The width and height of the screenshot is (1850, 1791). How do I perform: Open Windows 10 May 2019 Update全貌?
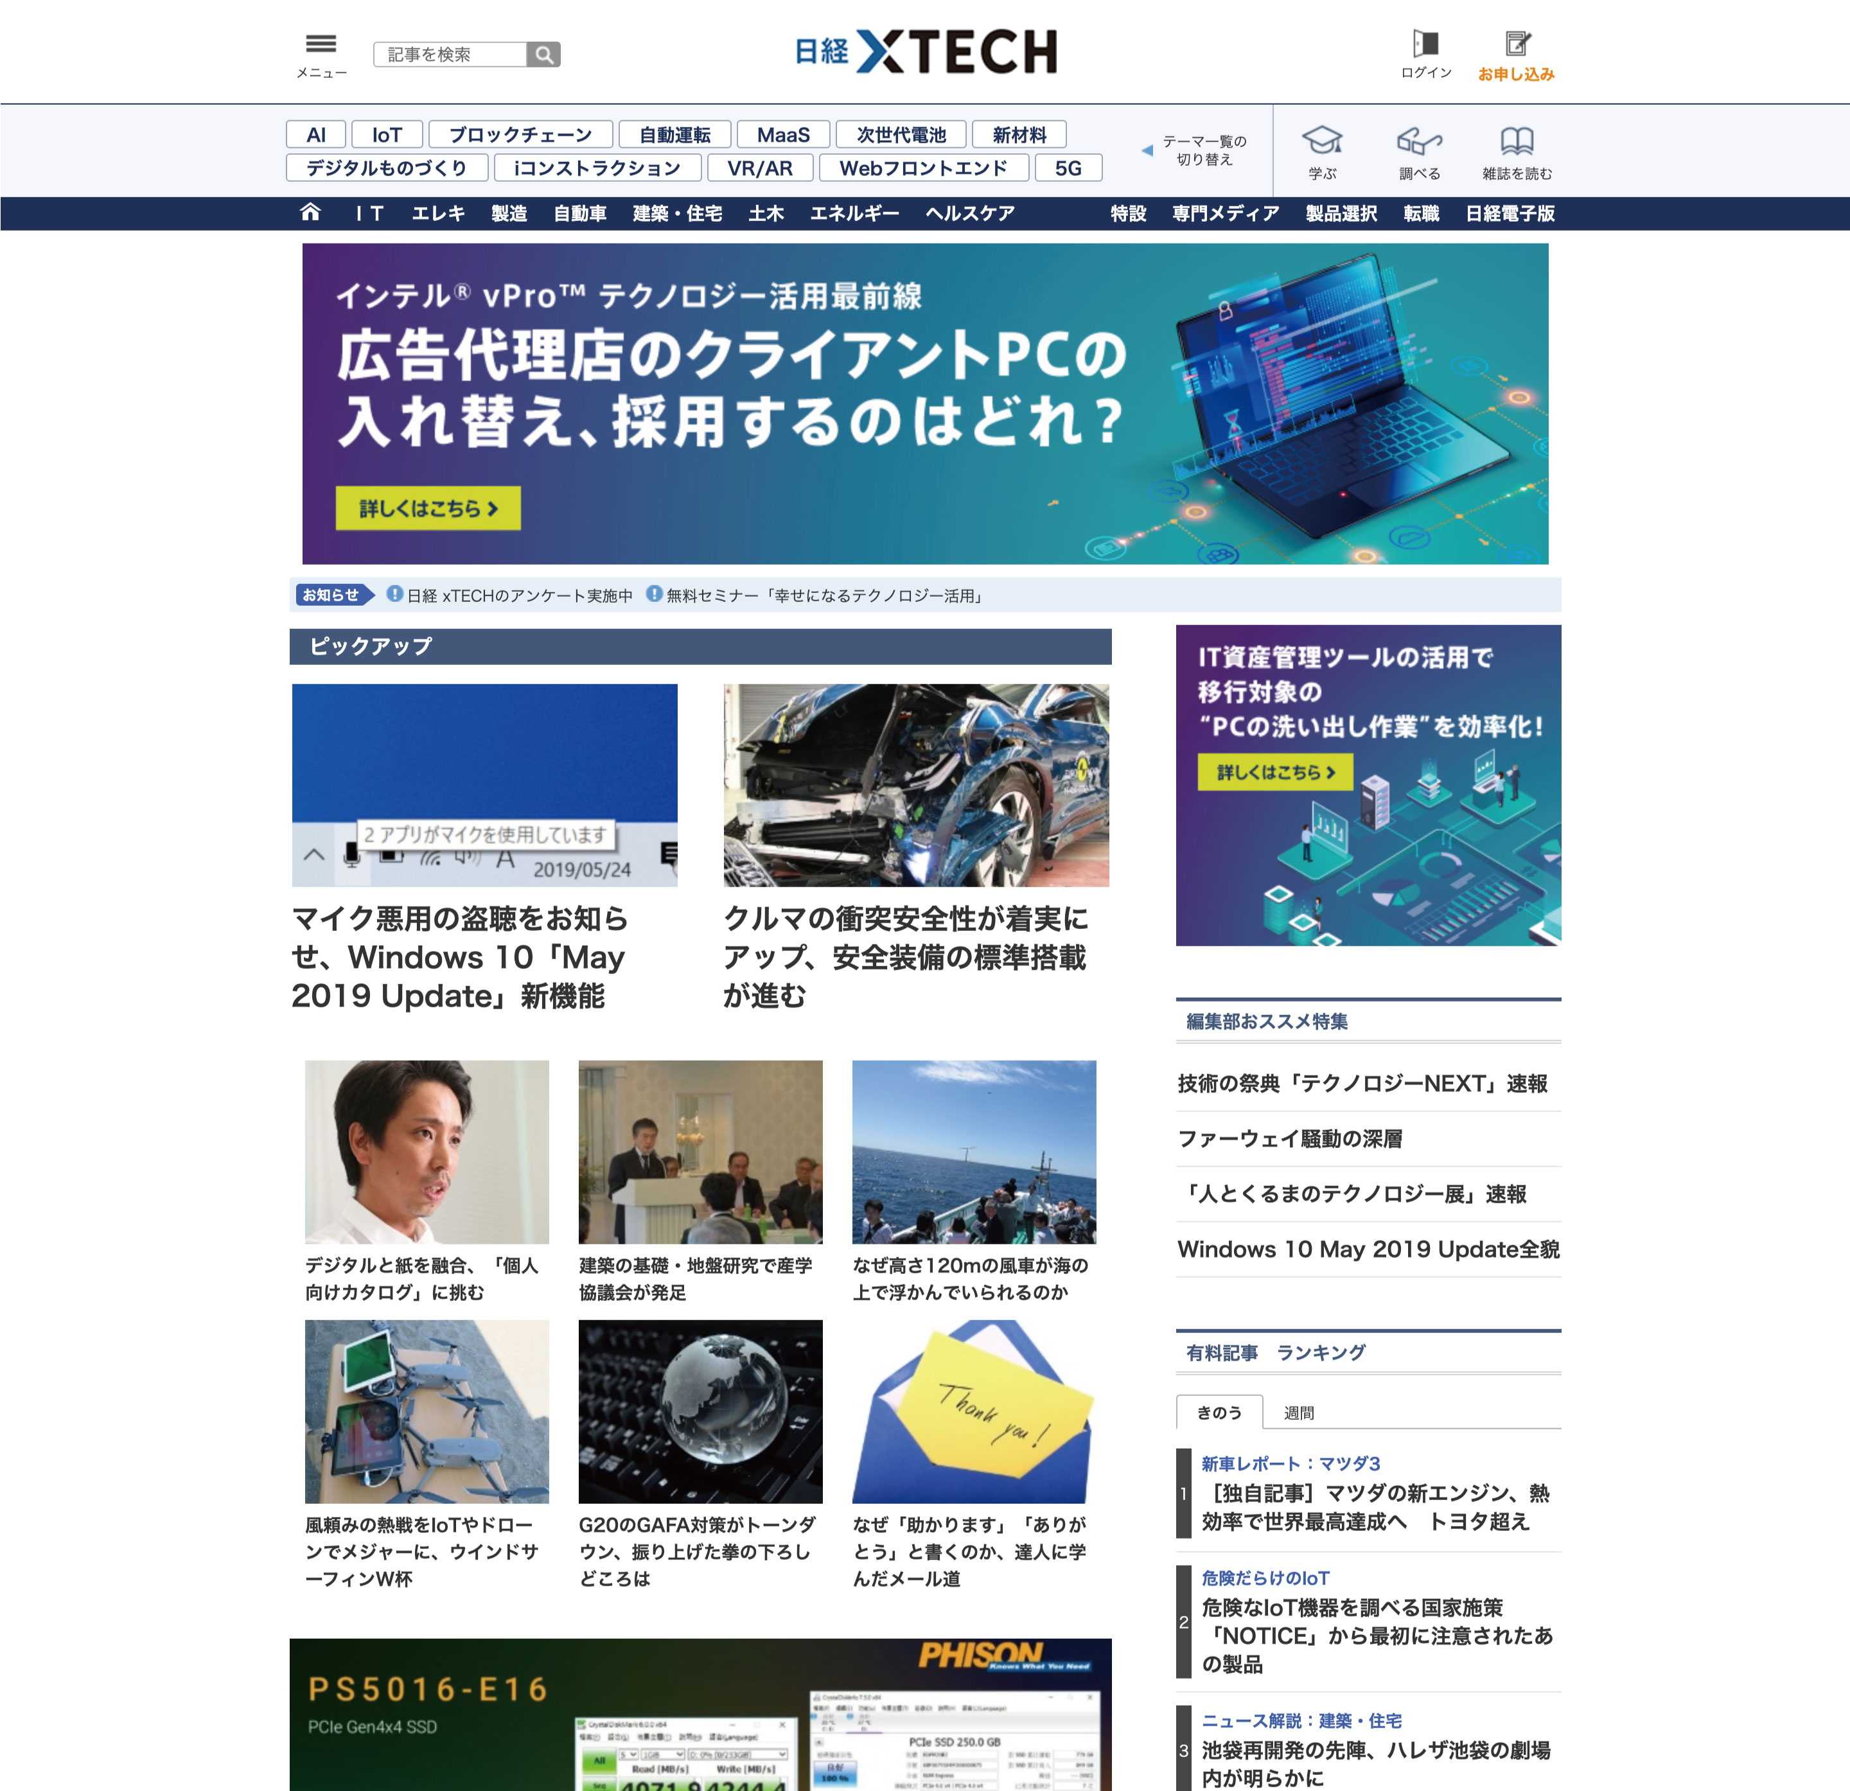point(1369,1249)
